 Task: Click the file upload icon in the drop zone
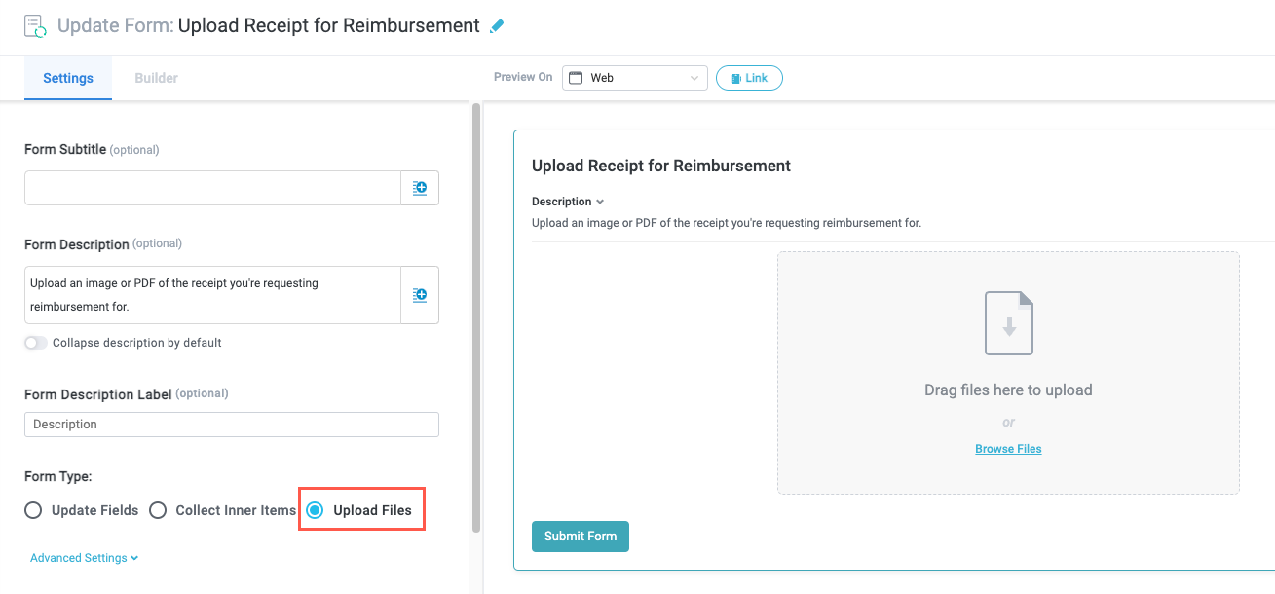1008,323
